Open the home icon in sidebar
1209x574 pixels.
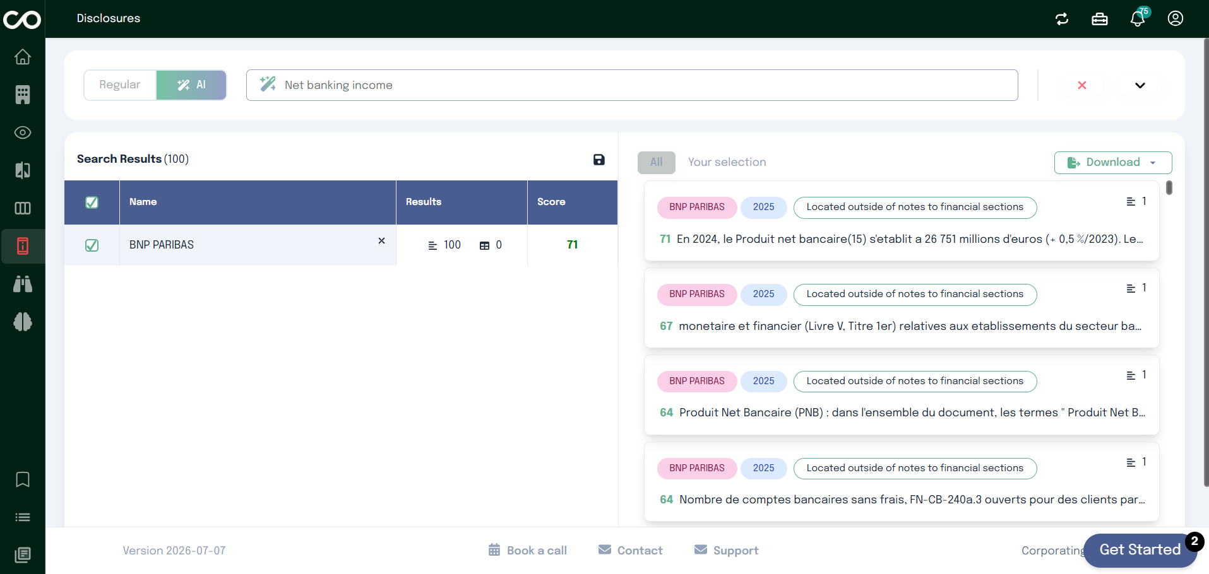click(x=23, y=57)
